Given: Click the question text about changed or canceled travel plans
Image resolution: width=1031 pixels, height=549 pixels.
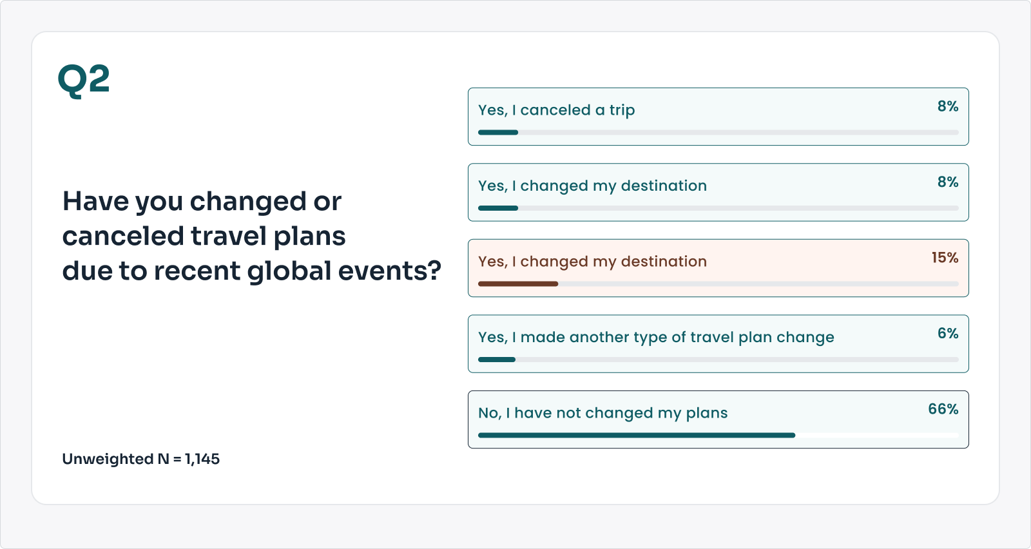Looking at the screenshot, I should click(251, 236).
